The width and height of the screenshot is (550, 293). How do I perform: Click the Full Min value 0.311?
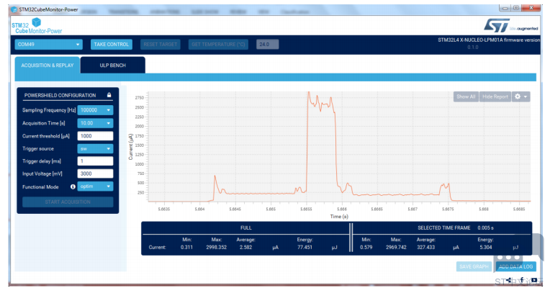pos(186,248)
